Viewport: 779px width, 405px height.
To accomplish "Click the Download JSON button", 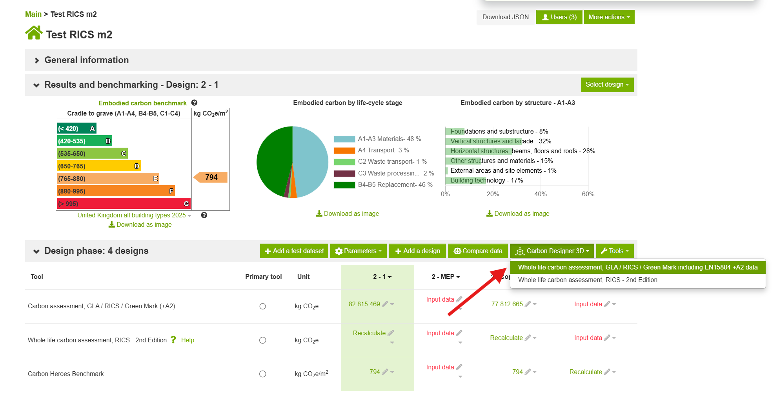I will [506, 17].
